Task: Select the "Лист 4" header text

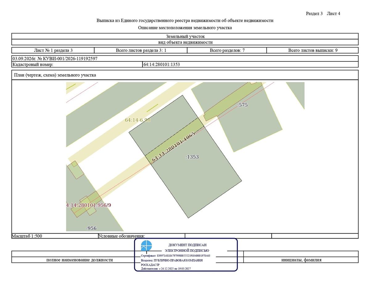Action: (334, 14)
